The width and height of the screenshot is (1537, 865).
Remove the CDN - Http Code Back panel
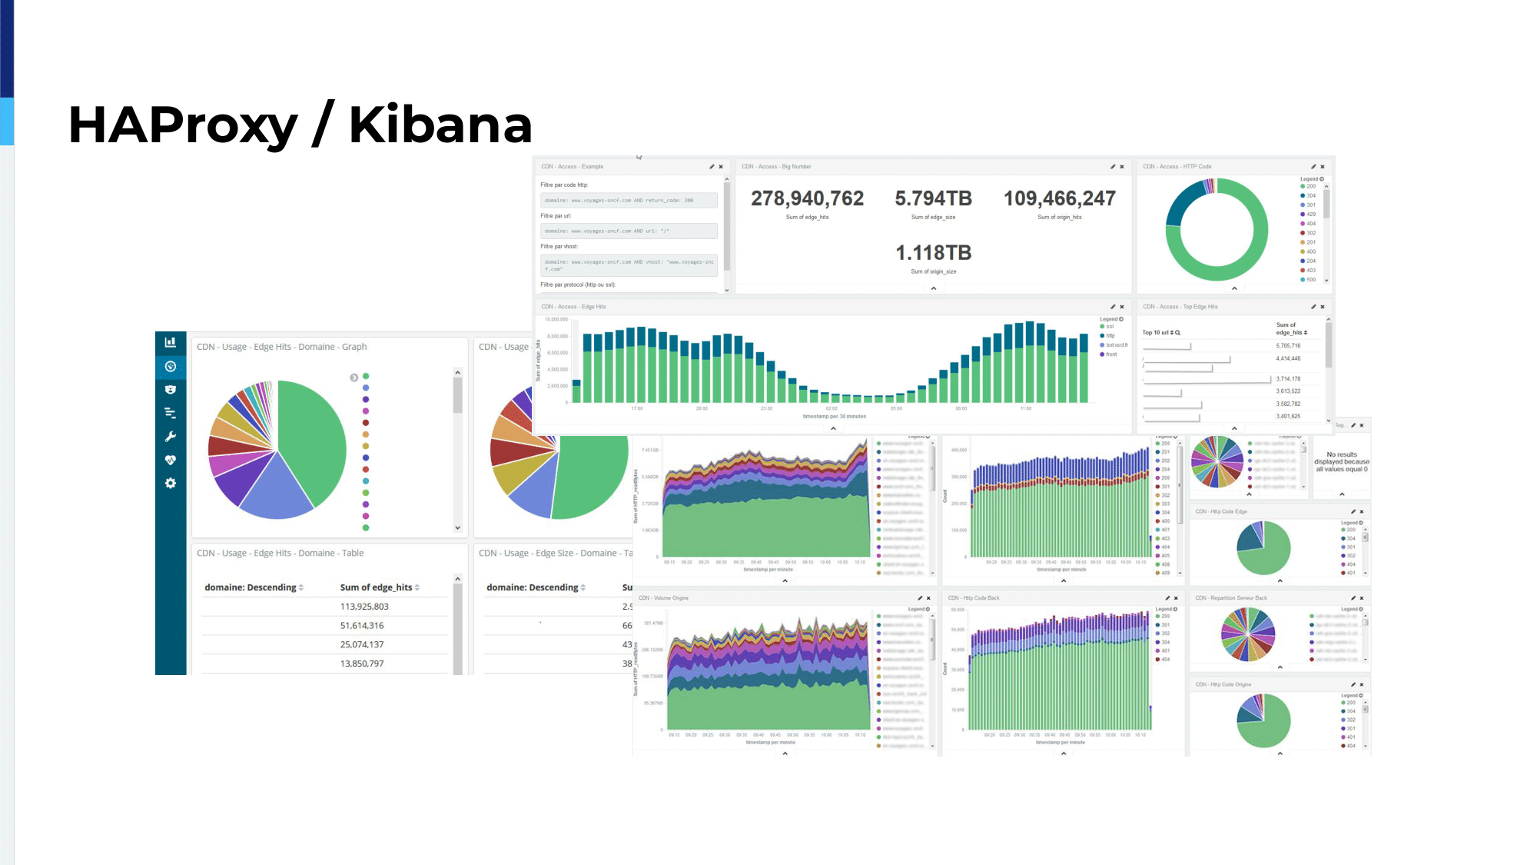[1176, 598]
